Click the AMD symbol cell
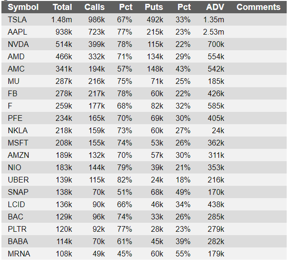The width and height of the screenshot is (300, 264). coord(16,56)
